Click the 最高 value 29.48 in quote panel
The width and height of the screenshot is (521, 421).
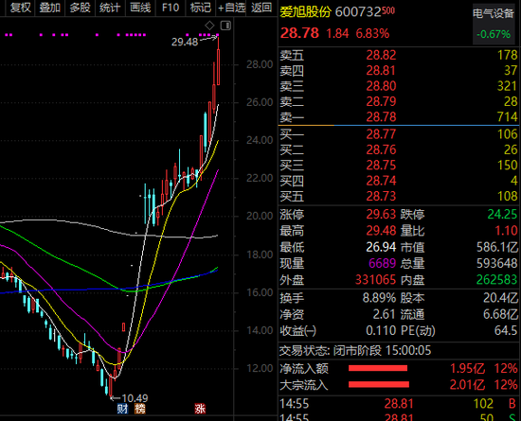(381, 231)
